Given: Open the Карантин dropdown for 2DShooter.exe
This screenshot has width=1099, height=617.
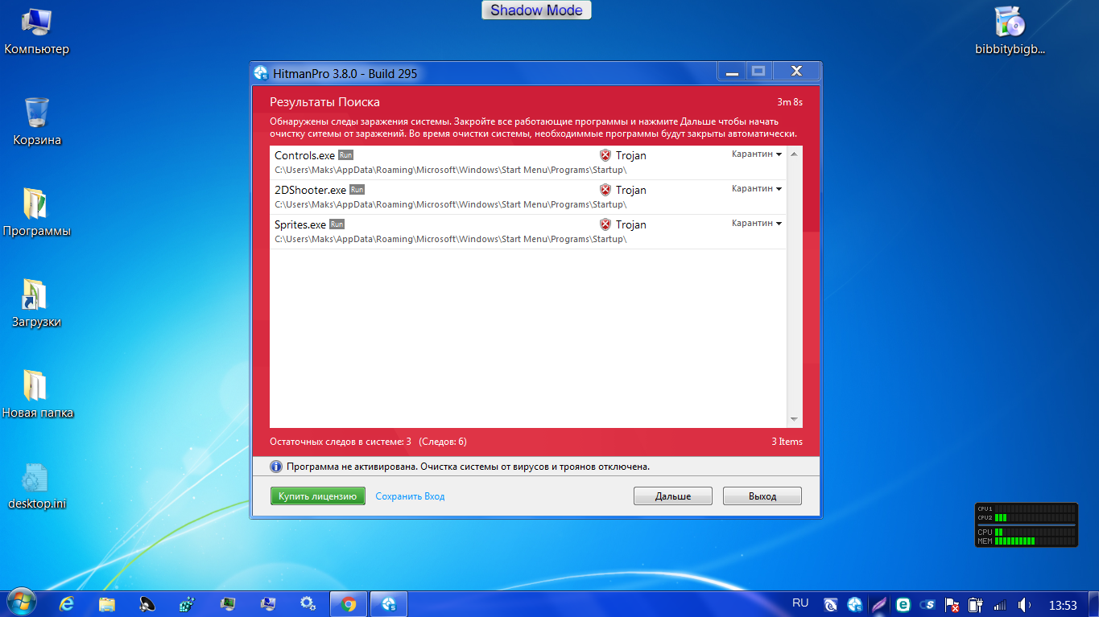Looking at the screenshot, I should tap(757, 188).
